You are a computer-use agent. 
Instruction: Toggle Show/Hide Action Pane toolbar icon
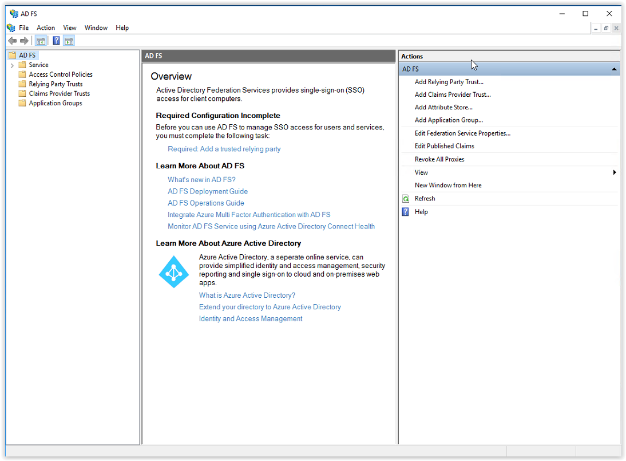[x=69, y=41]
